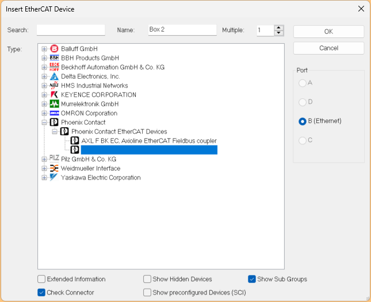The width and height of the screenshot is (371, 302).
Task: Select the HMS Industrial Networks row
Action: point(94,86)
